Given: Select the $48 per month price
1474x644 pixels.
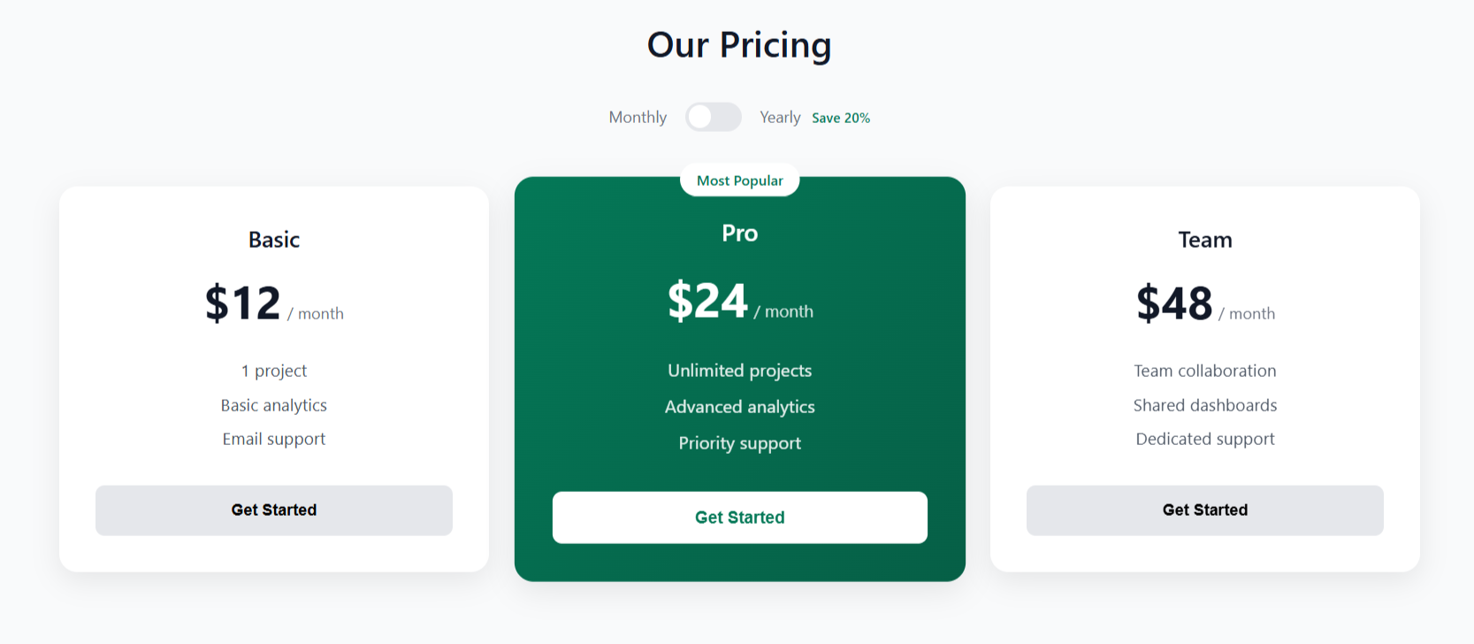Looking at the screenshot, I should point(1204,304).
